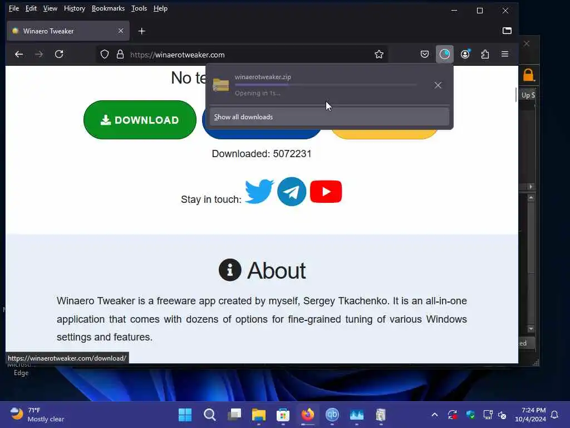Cancel the winaerotweaker.zip download entry
Image resolution: width=570 pixels, height=428 pixels.
(x=438, y=85)
